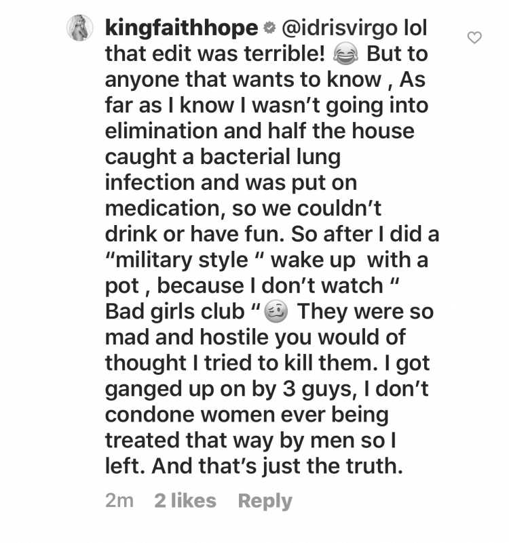Screen dimensions: 509x543
Task: Like the comment with the heart icon
Action: coord(474,37)
